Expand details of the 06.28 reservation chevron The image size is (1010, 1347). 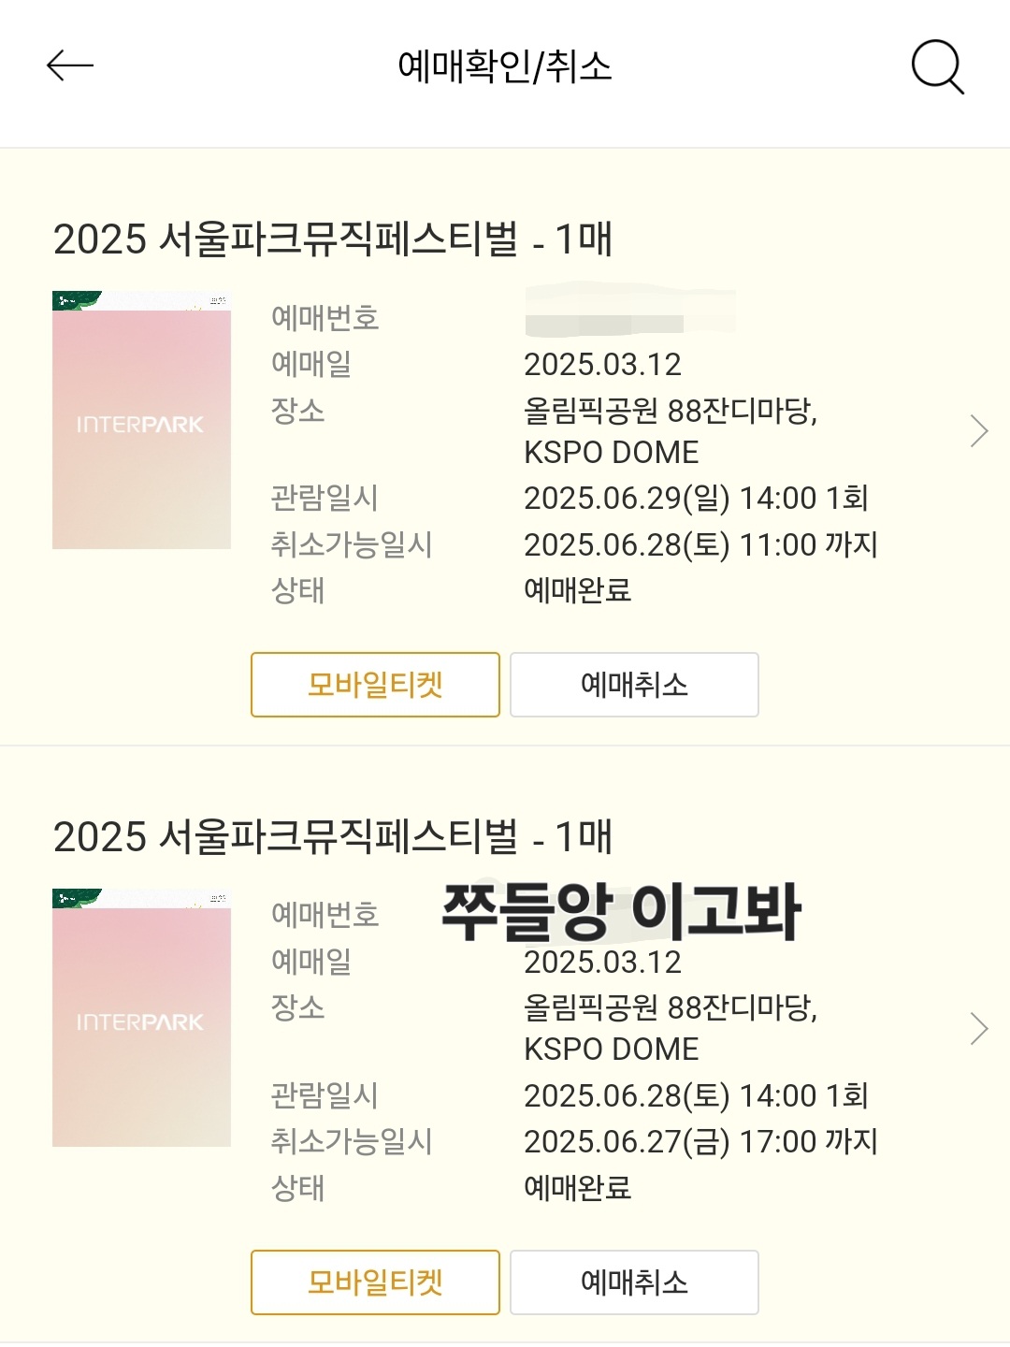979,1028
